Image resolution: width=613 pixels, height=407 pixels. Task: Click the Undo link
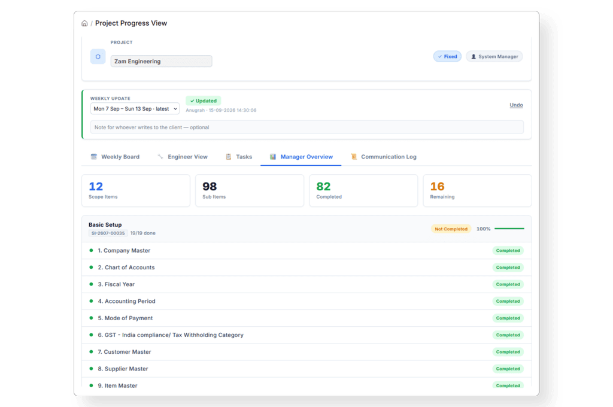[x=516, y=105]
